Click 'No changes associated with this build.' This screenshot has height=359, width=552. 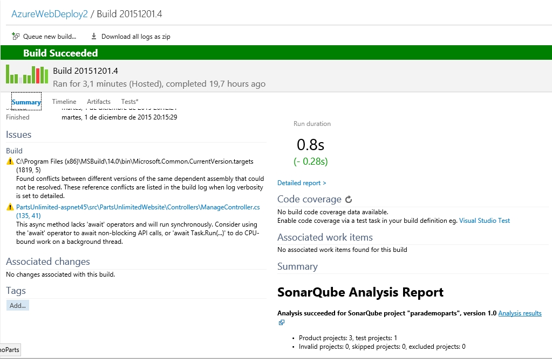[60, 274]
